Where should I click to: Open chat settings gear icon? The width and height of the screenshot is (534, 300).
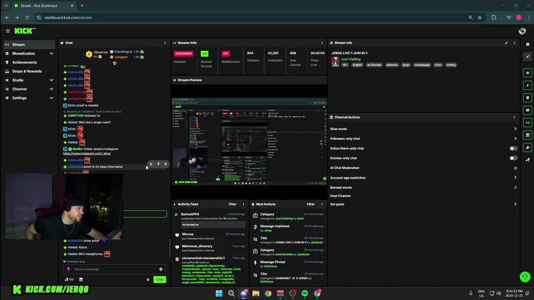click(148, 280)
